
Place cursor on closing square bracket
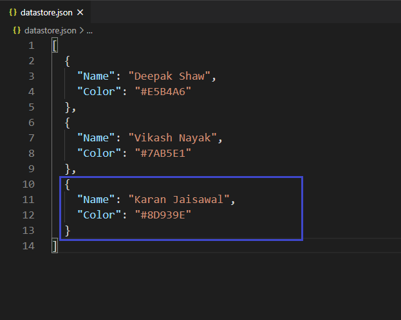pos(55,245)
